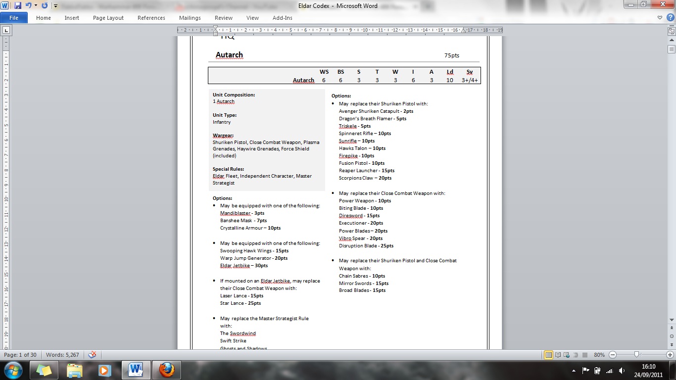676x380 pixels.
Task: Click the 75pts value beside Autarch
Action: click(x=452, y=55)
